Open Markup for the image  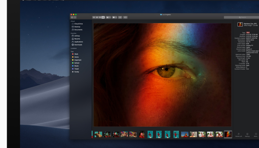coord(247,135)
